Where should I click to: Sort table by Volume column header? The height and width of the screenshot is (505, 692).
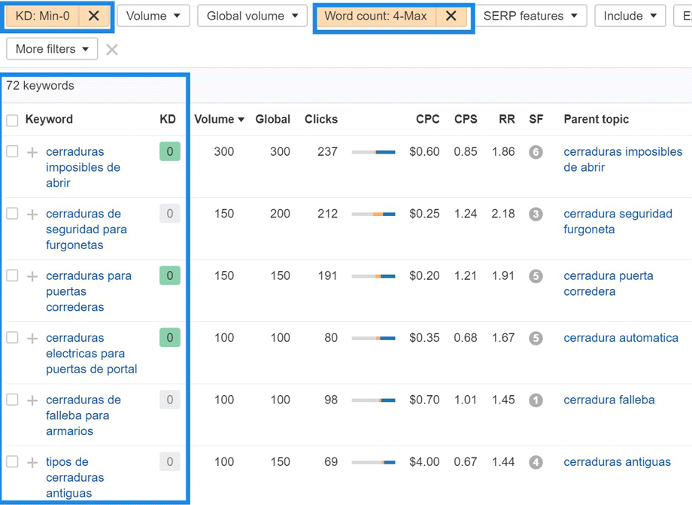(218, 120)
